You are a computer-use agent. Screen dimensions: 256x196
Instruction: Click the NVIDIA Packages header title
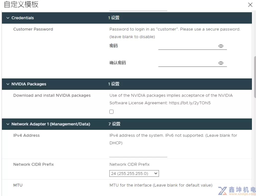(29, 84)
